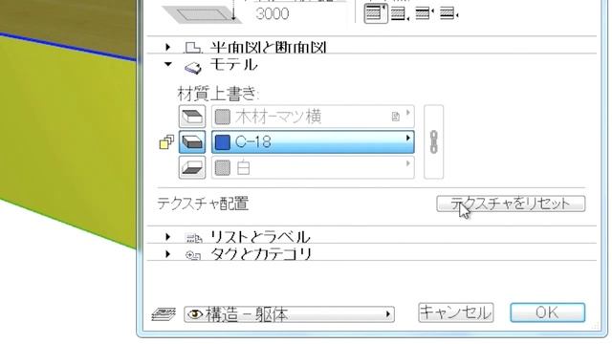Click the yellow overlapping squares icon beside C-18

pos(166,142)
